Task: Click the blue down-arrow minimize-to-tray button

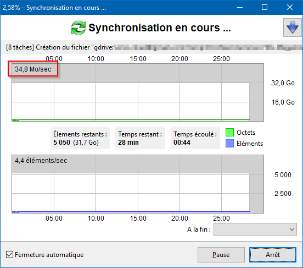Action: pos(292,28)
